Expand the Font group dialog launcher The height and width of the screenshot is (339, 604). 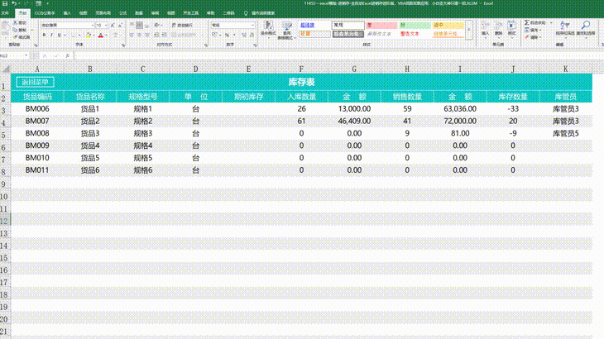coord(123,45)
